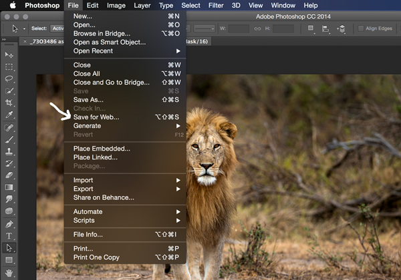This screenshot has height=280, width=401.
Task: Enable the Align Edges checkbox
Action: pyautogui.click(x=361, y=29)
